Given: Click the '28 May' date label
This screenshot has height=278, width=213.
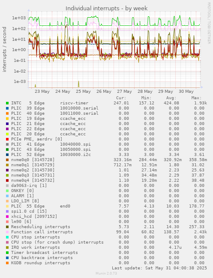Looking at the screenshot, I should [x=145, y=92].
